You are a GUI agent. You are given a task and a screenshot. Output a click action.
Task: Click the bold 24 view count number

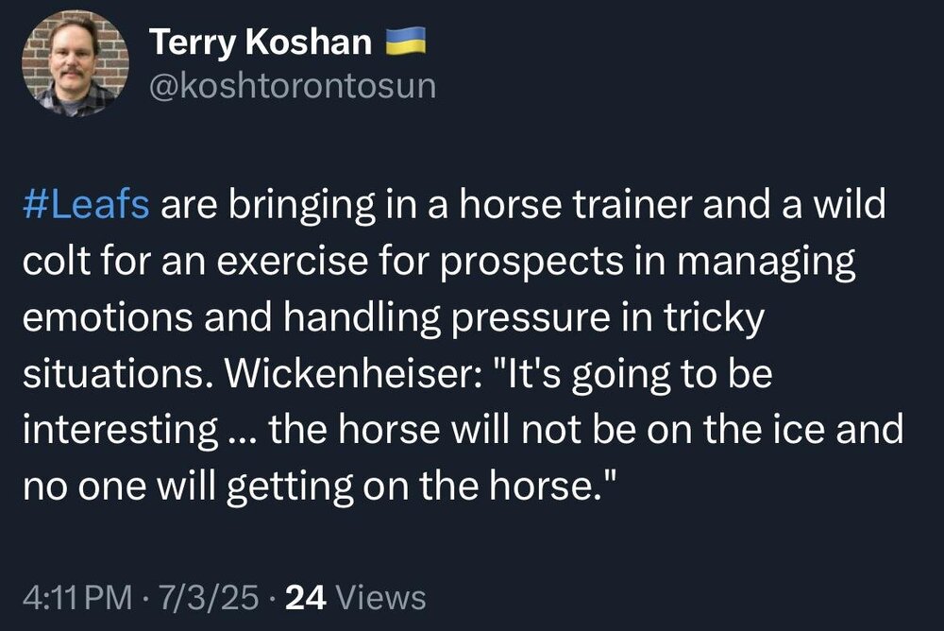tap(306, 597)
